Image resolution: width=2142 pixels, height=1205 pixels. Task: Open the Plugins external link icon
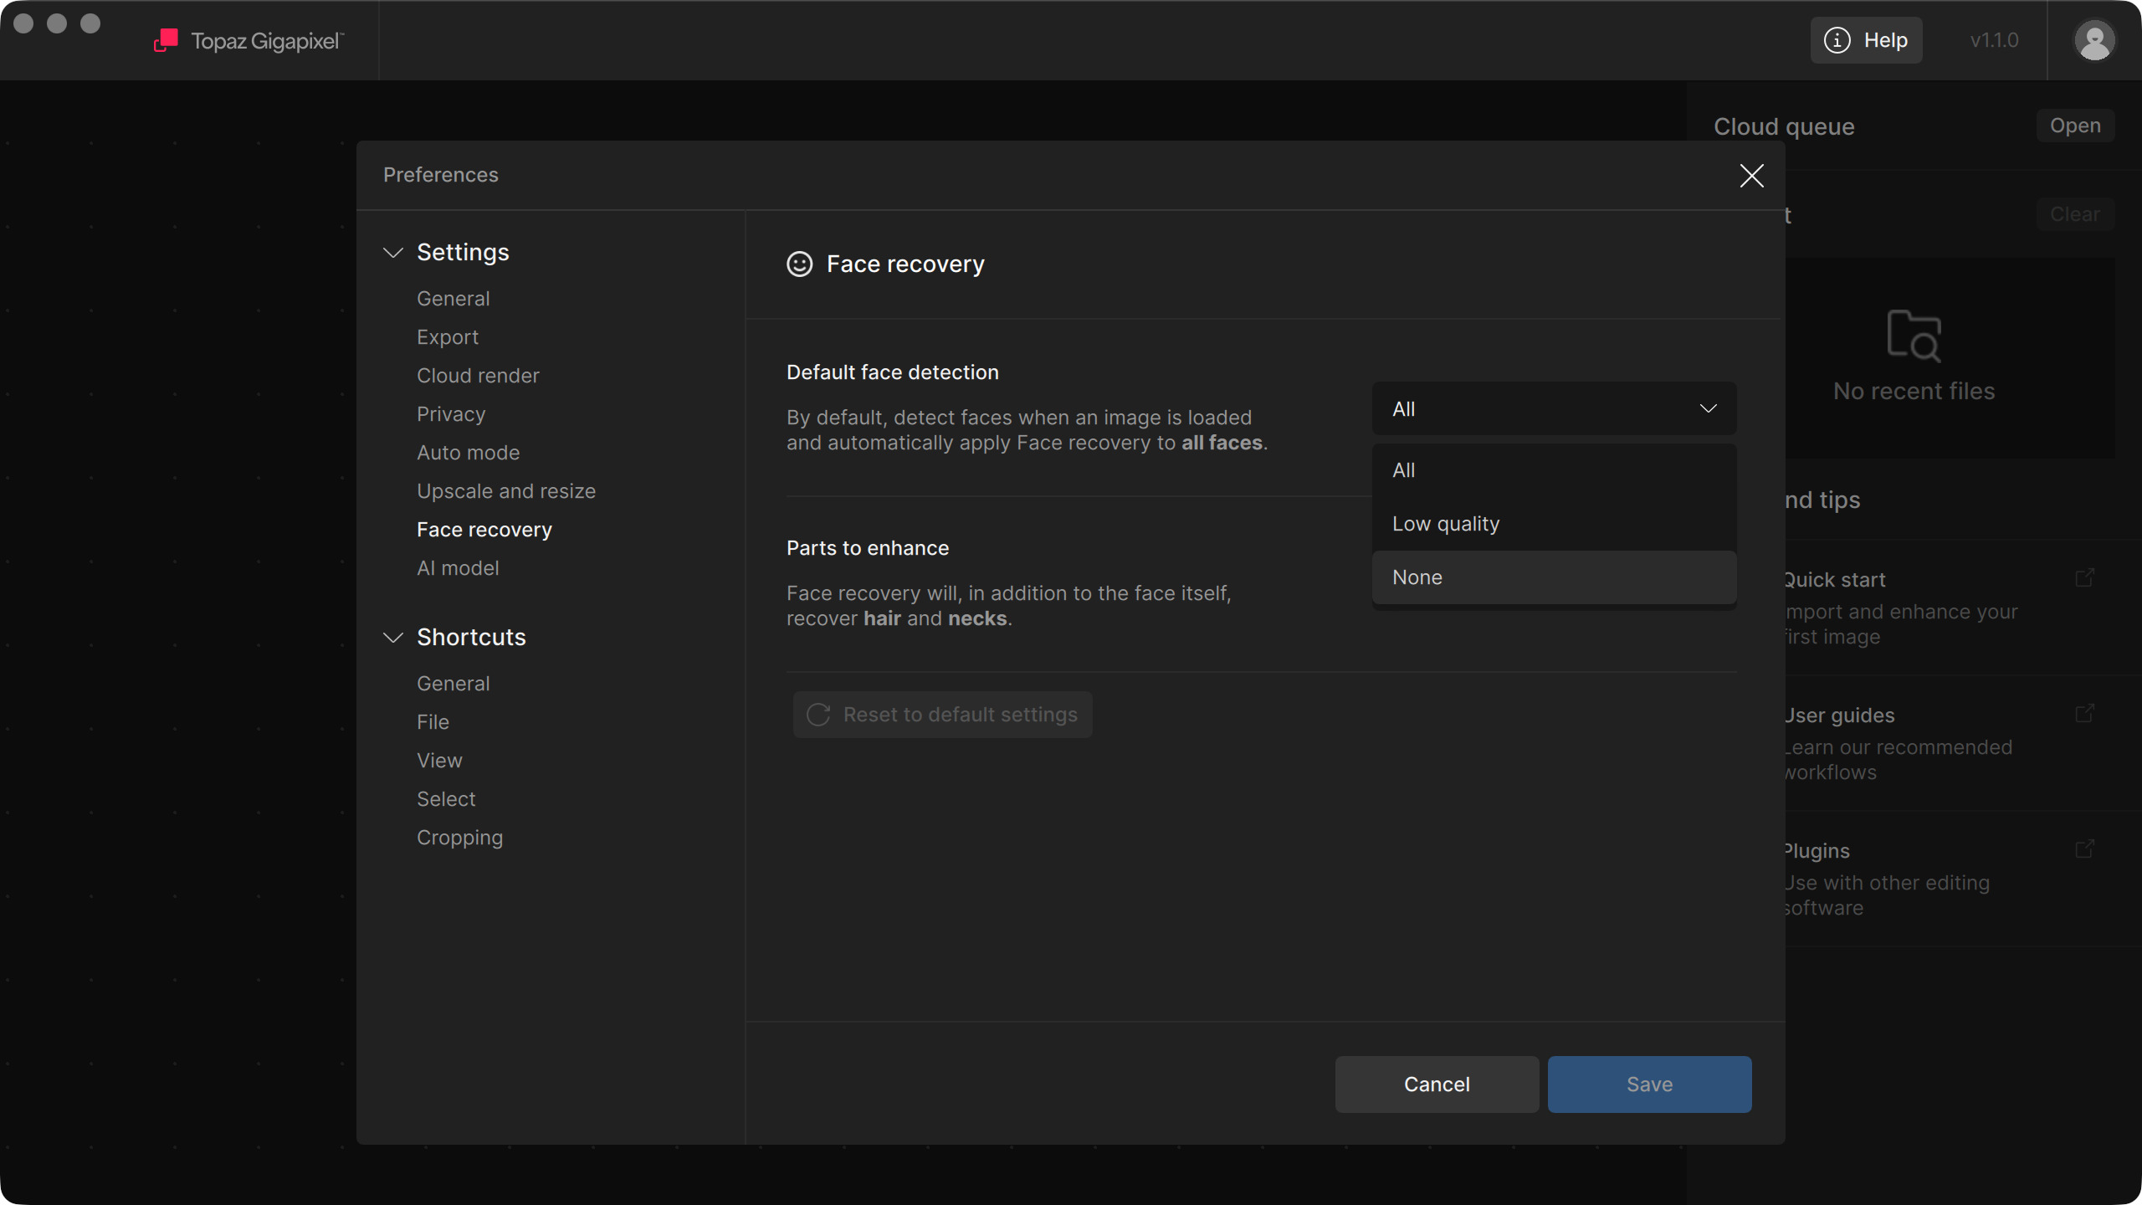2084,849
